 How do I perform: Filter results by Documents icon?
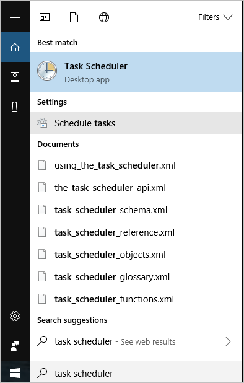coord(74,17)
